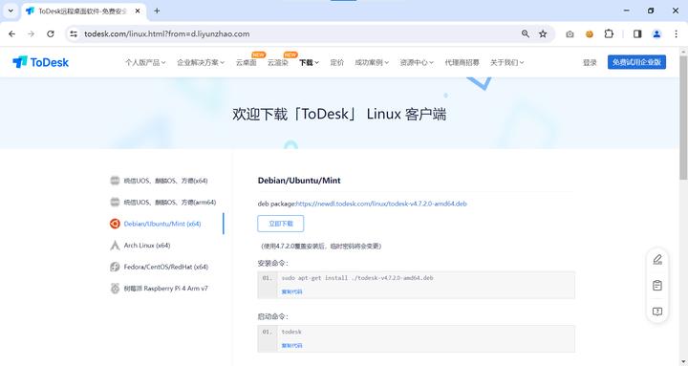
Task: Click the orange cookie extension icon
Action: [x=590, y=33]
